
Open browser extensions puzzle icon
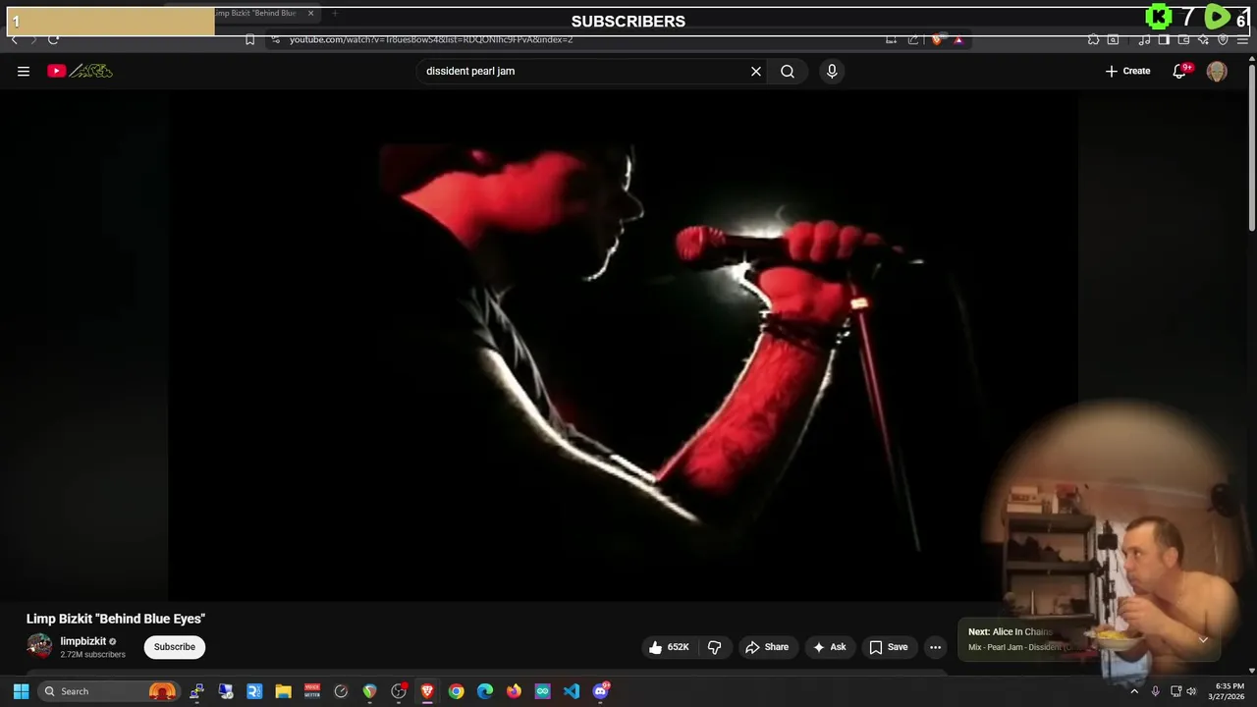(1093, 39)
